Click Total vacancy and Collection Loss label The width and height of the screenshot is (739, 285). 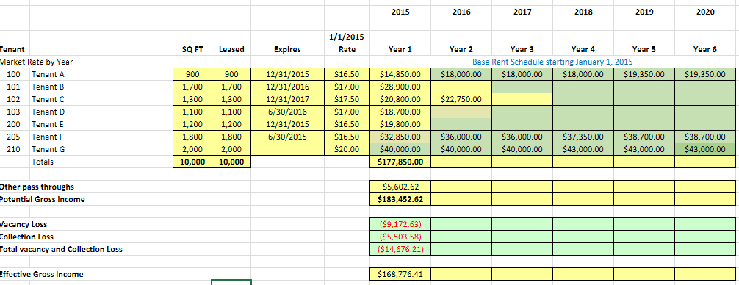pos(61,249)
